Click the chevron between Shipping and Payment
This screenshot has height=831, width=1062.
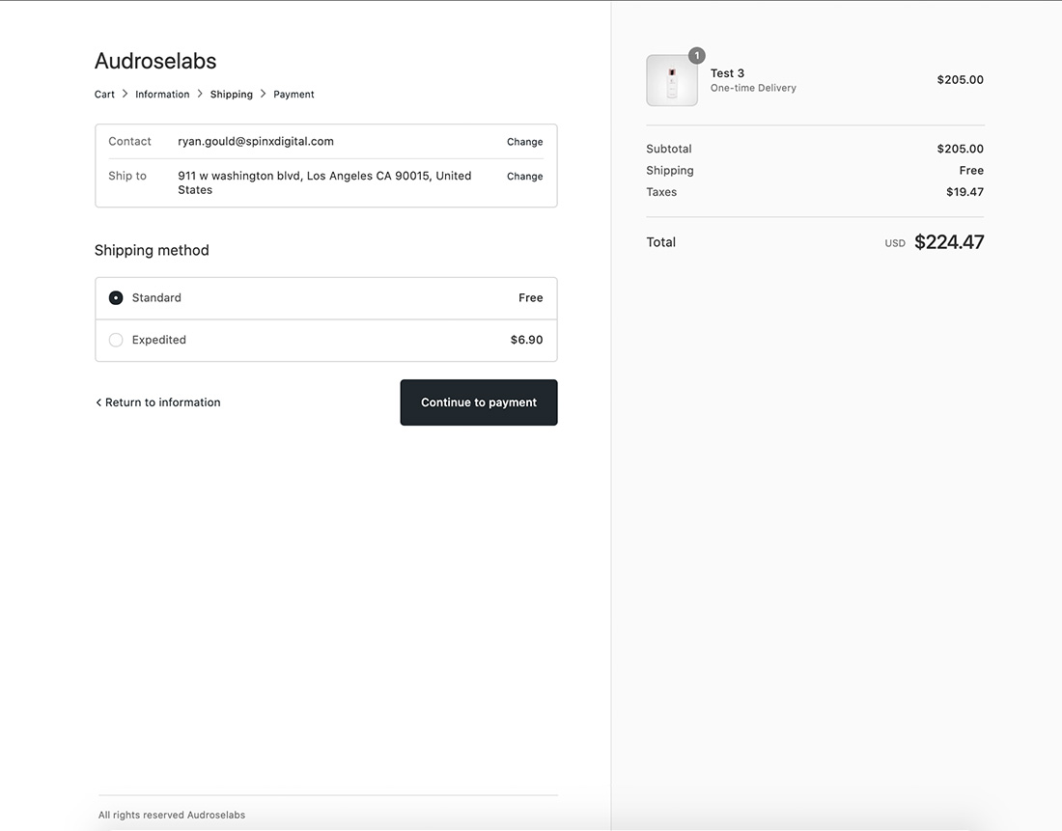[x=262, y=94]
